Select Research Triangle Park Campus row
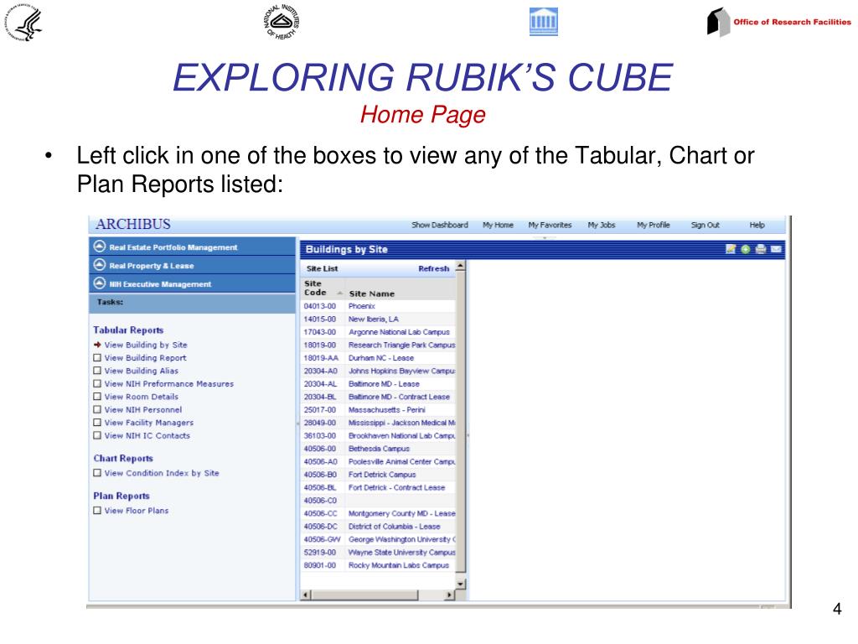Screen dimensions: 858x644 point(378,345)
